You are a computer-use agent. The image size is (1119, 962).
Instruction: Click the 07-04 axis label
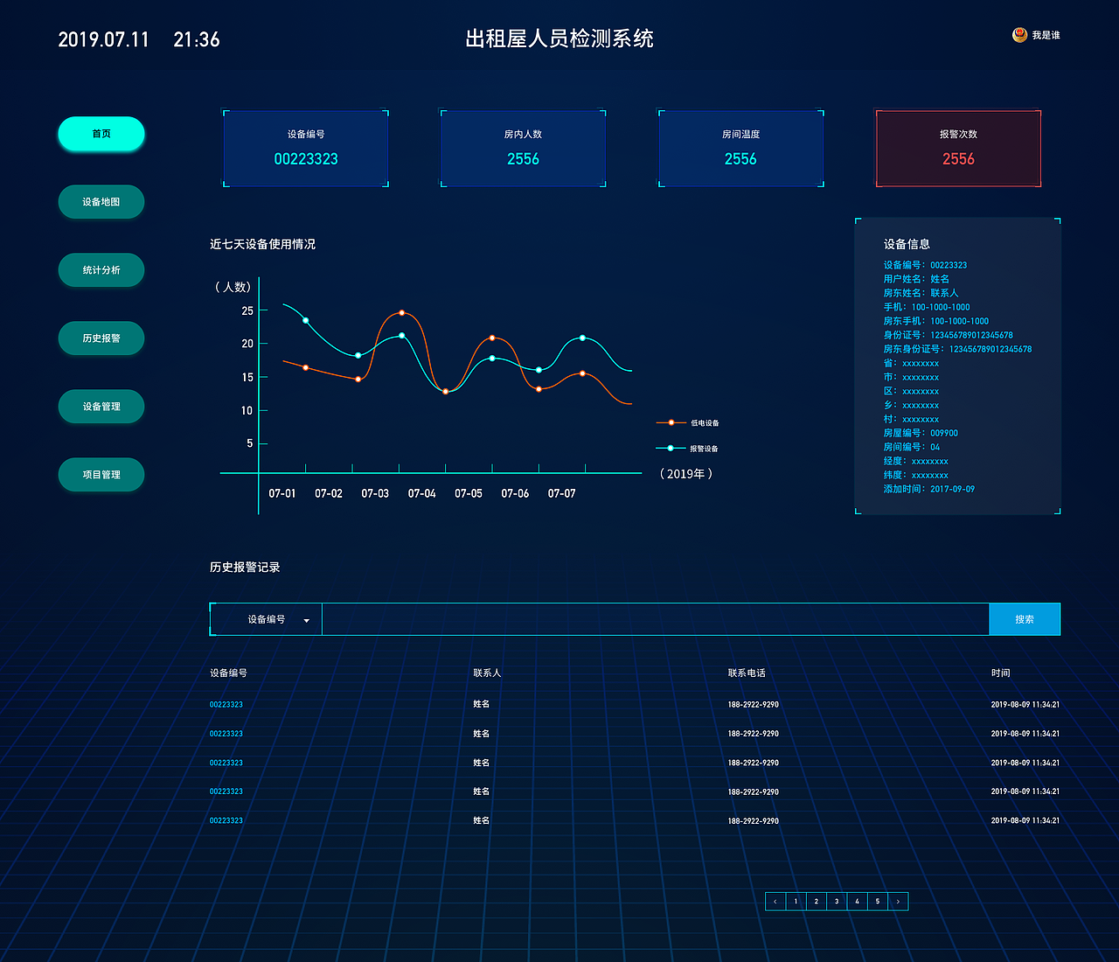pyautogui.click(x=421, y=493)
